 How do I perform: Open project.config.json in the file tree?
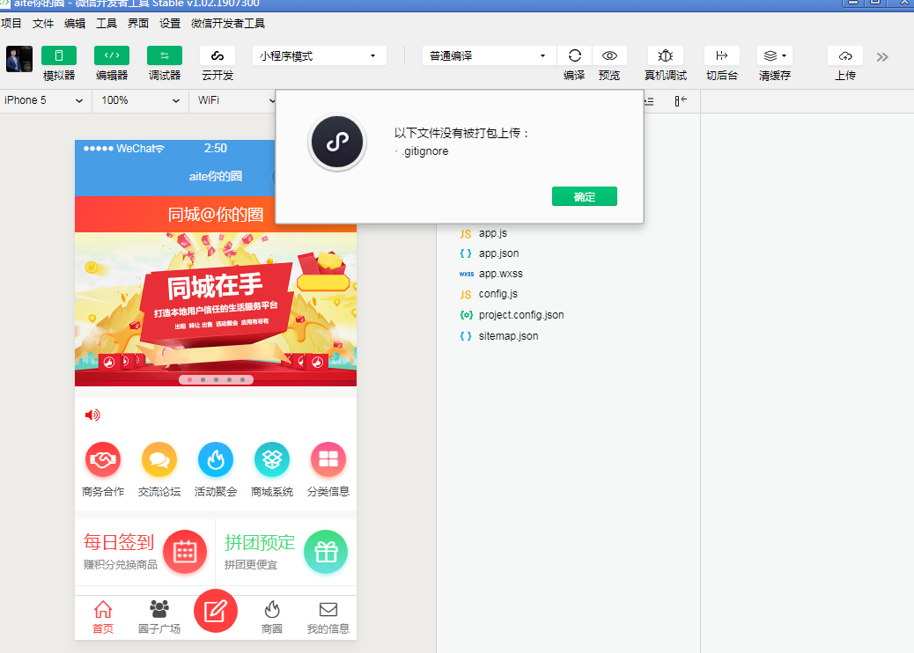click(520, 315)
